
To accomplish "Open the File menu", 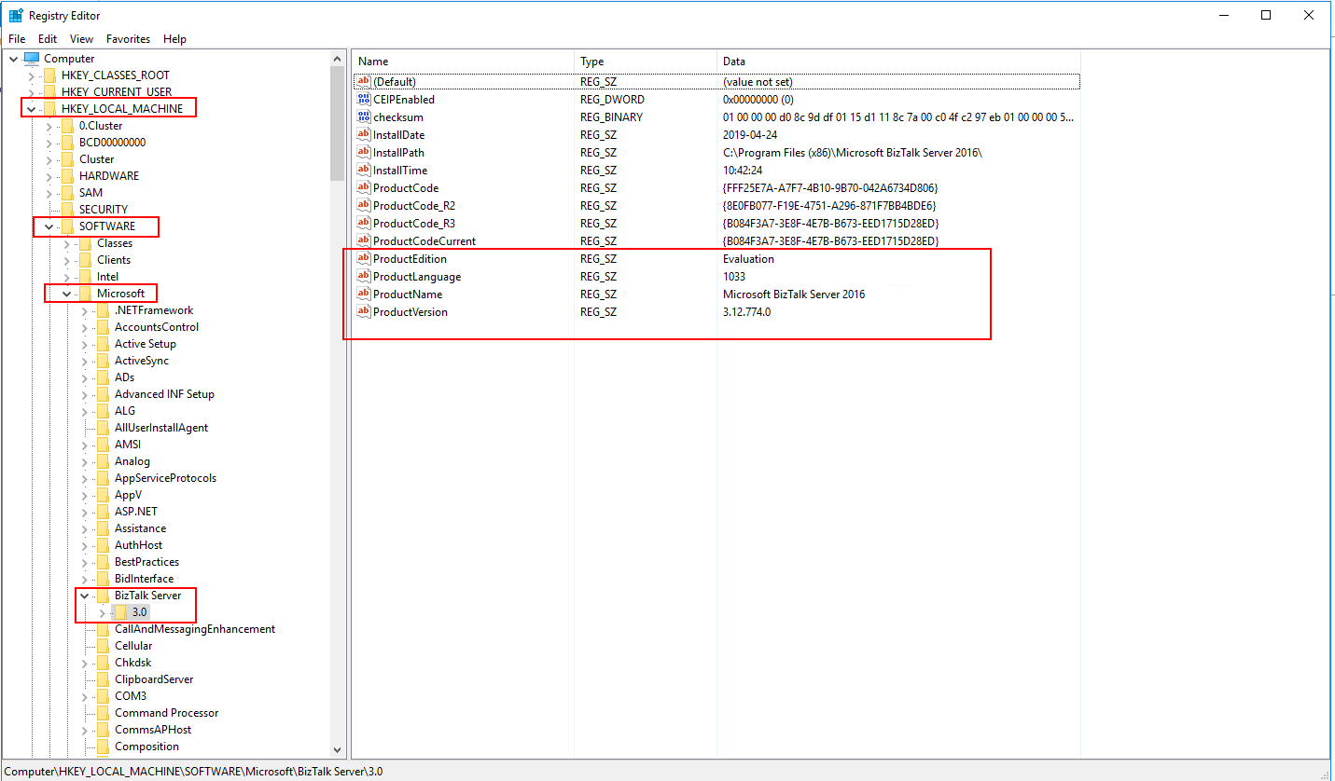I will [17, 39].
